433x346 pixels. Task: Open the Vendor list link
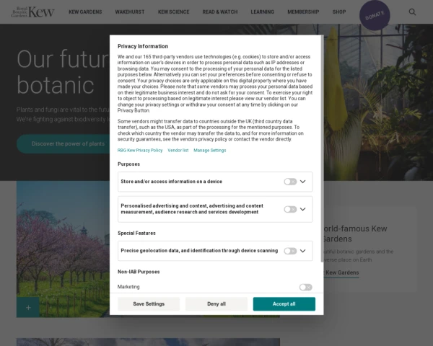pyautogui.click(x=178, y=150)
